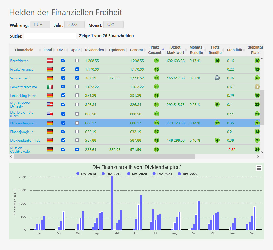The width and height of the screenshot is (273, 250).
Task: Sort by the Dividenden column header
Action: point(94,50)
